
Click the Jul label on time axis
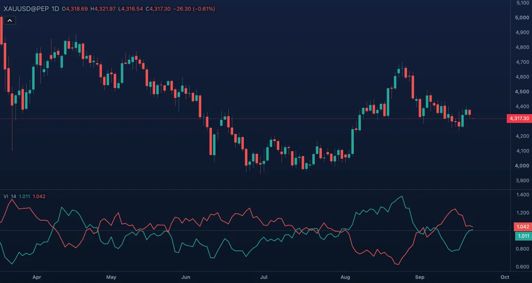click(264, 277)
